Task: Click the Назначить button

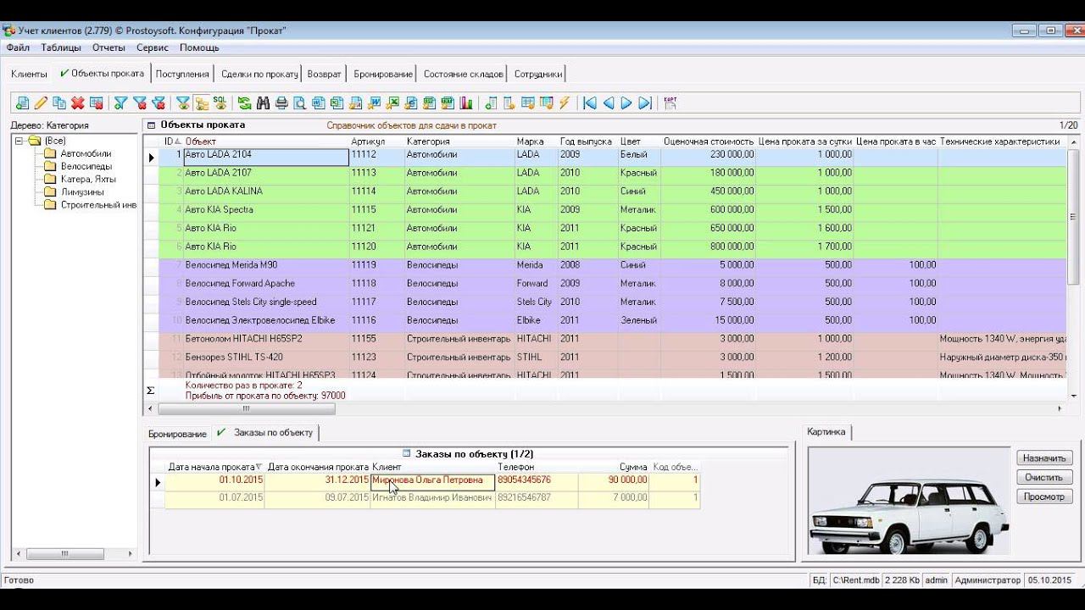Action: click(x=1044, y=458)
